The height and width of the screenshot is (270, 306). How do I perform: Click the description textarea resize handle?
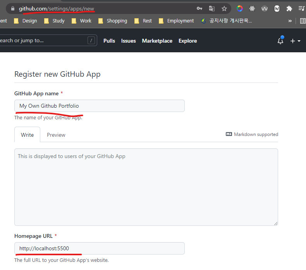[276, 224]
